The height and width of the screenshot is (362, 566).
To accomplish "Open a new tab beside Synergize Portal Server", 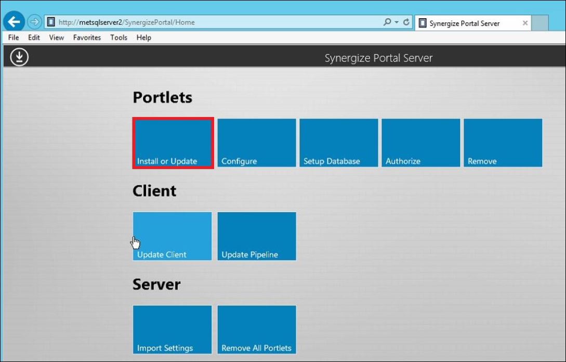I will [x=540, y=23].
